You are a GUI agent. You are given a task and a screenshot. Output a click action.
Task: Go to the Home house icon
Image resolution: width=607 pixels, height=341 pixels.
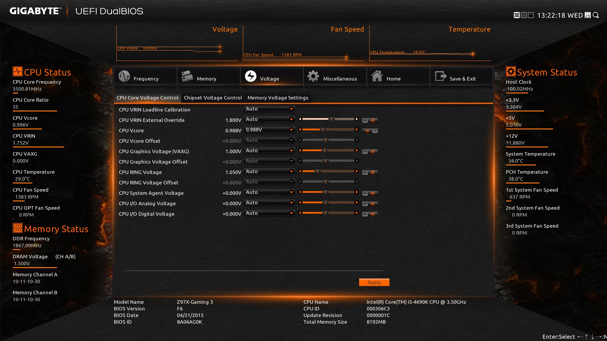coord(377,76)
